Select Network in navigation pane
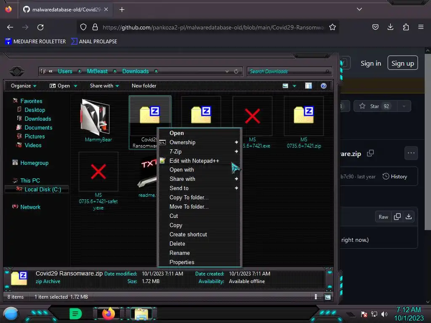 point(30,207)
